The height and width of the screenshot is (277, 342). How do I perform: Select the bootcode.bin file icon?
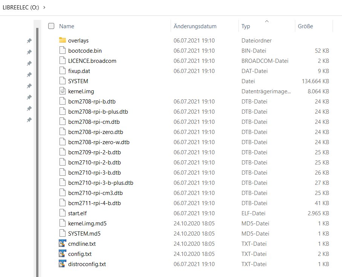coord(63,50)
